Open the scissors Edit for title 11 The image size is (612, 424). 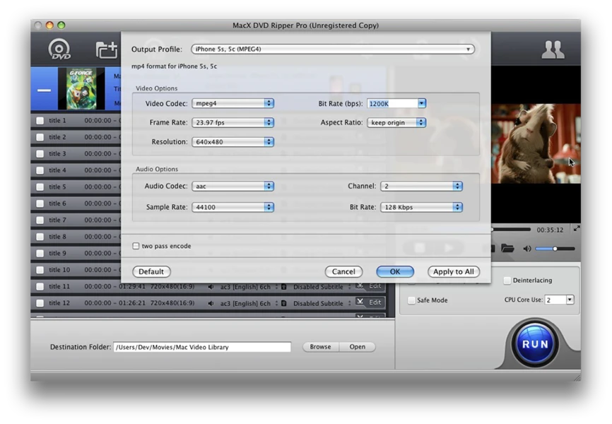pos(370,286)
